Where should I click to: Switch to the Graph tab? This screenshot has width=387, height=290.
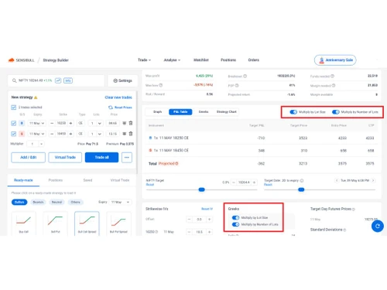pyautogui.click(x=157, y=112)
